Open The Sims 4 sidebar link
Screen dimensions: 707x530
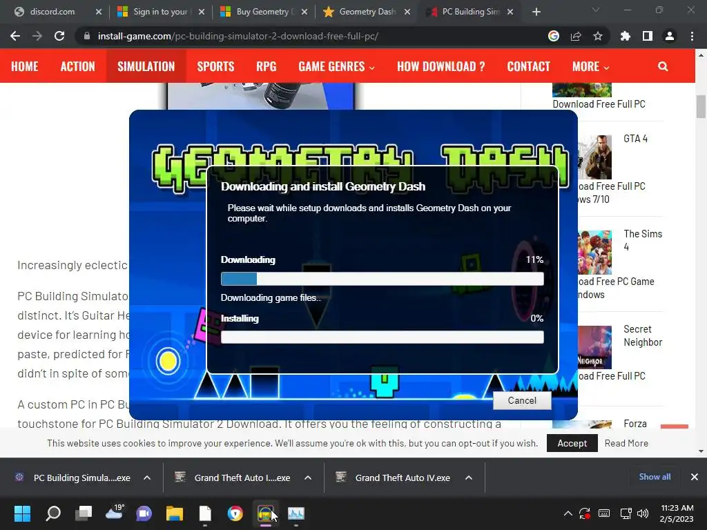tap(643, 240)
